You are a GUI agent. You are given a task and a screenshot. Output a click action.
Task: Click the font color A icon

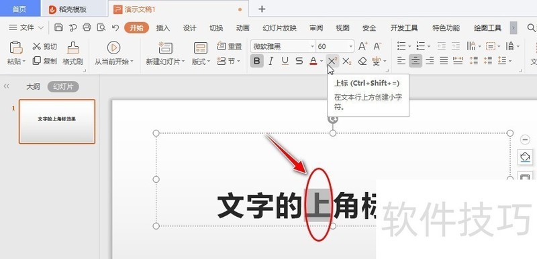coord(313,62)
